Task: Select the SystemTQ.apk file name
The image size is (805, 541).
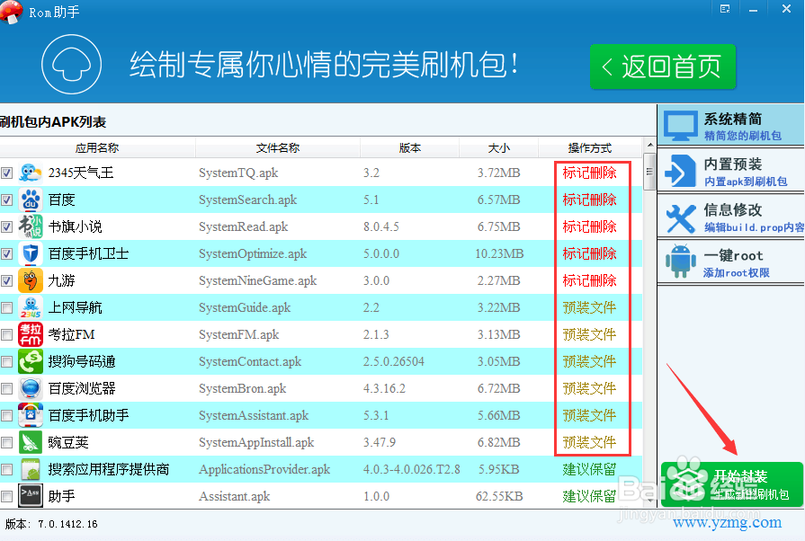Action: click(238, 173)
